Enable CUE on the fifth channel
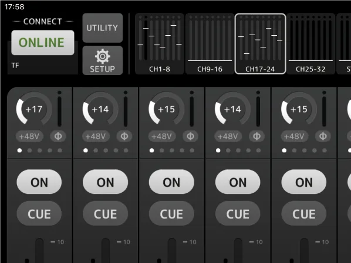 (x=304, y=214)
